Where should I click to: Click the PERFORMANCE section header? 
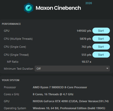pos(11,24)
